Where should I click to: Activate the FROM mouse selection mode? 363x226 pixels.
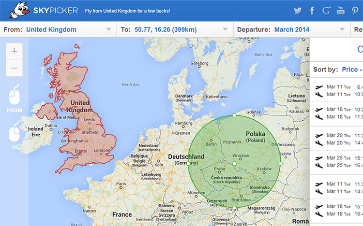point(15,97)
